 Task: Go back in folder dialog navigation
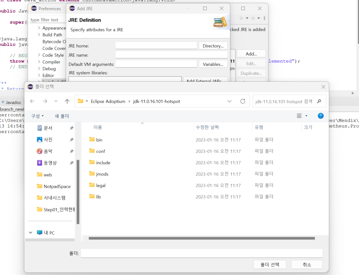point(32,101)
